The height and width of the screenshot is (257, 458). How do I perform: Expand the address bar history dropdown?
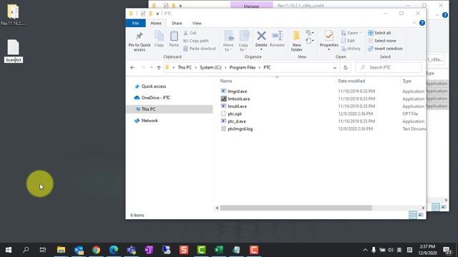click(335, 68)
